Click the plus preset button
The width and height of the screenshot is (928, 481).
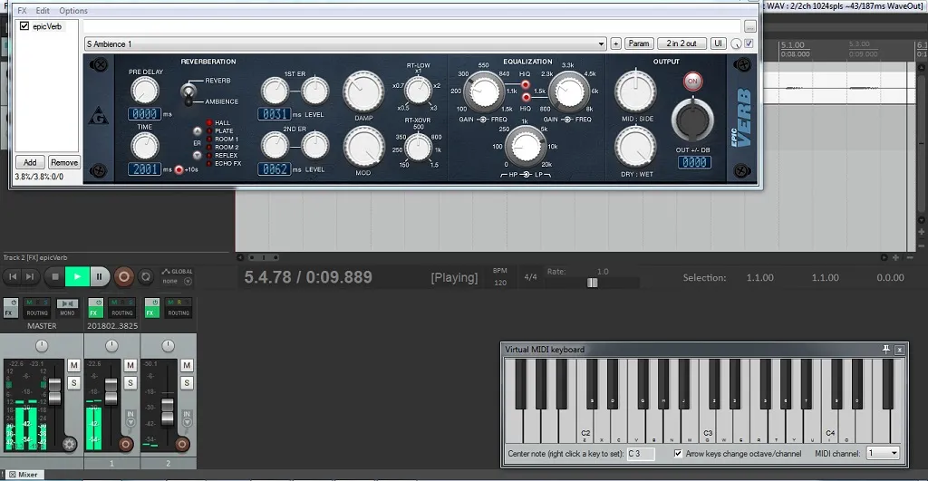click(615, 43)
